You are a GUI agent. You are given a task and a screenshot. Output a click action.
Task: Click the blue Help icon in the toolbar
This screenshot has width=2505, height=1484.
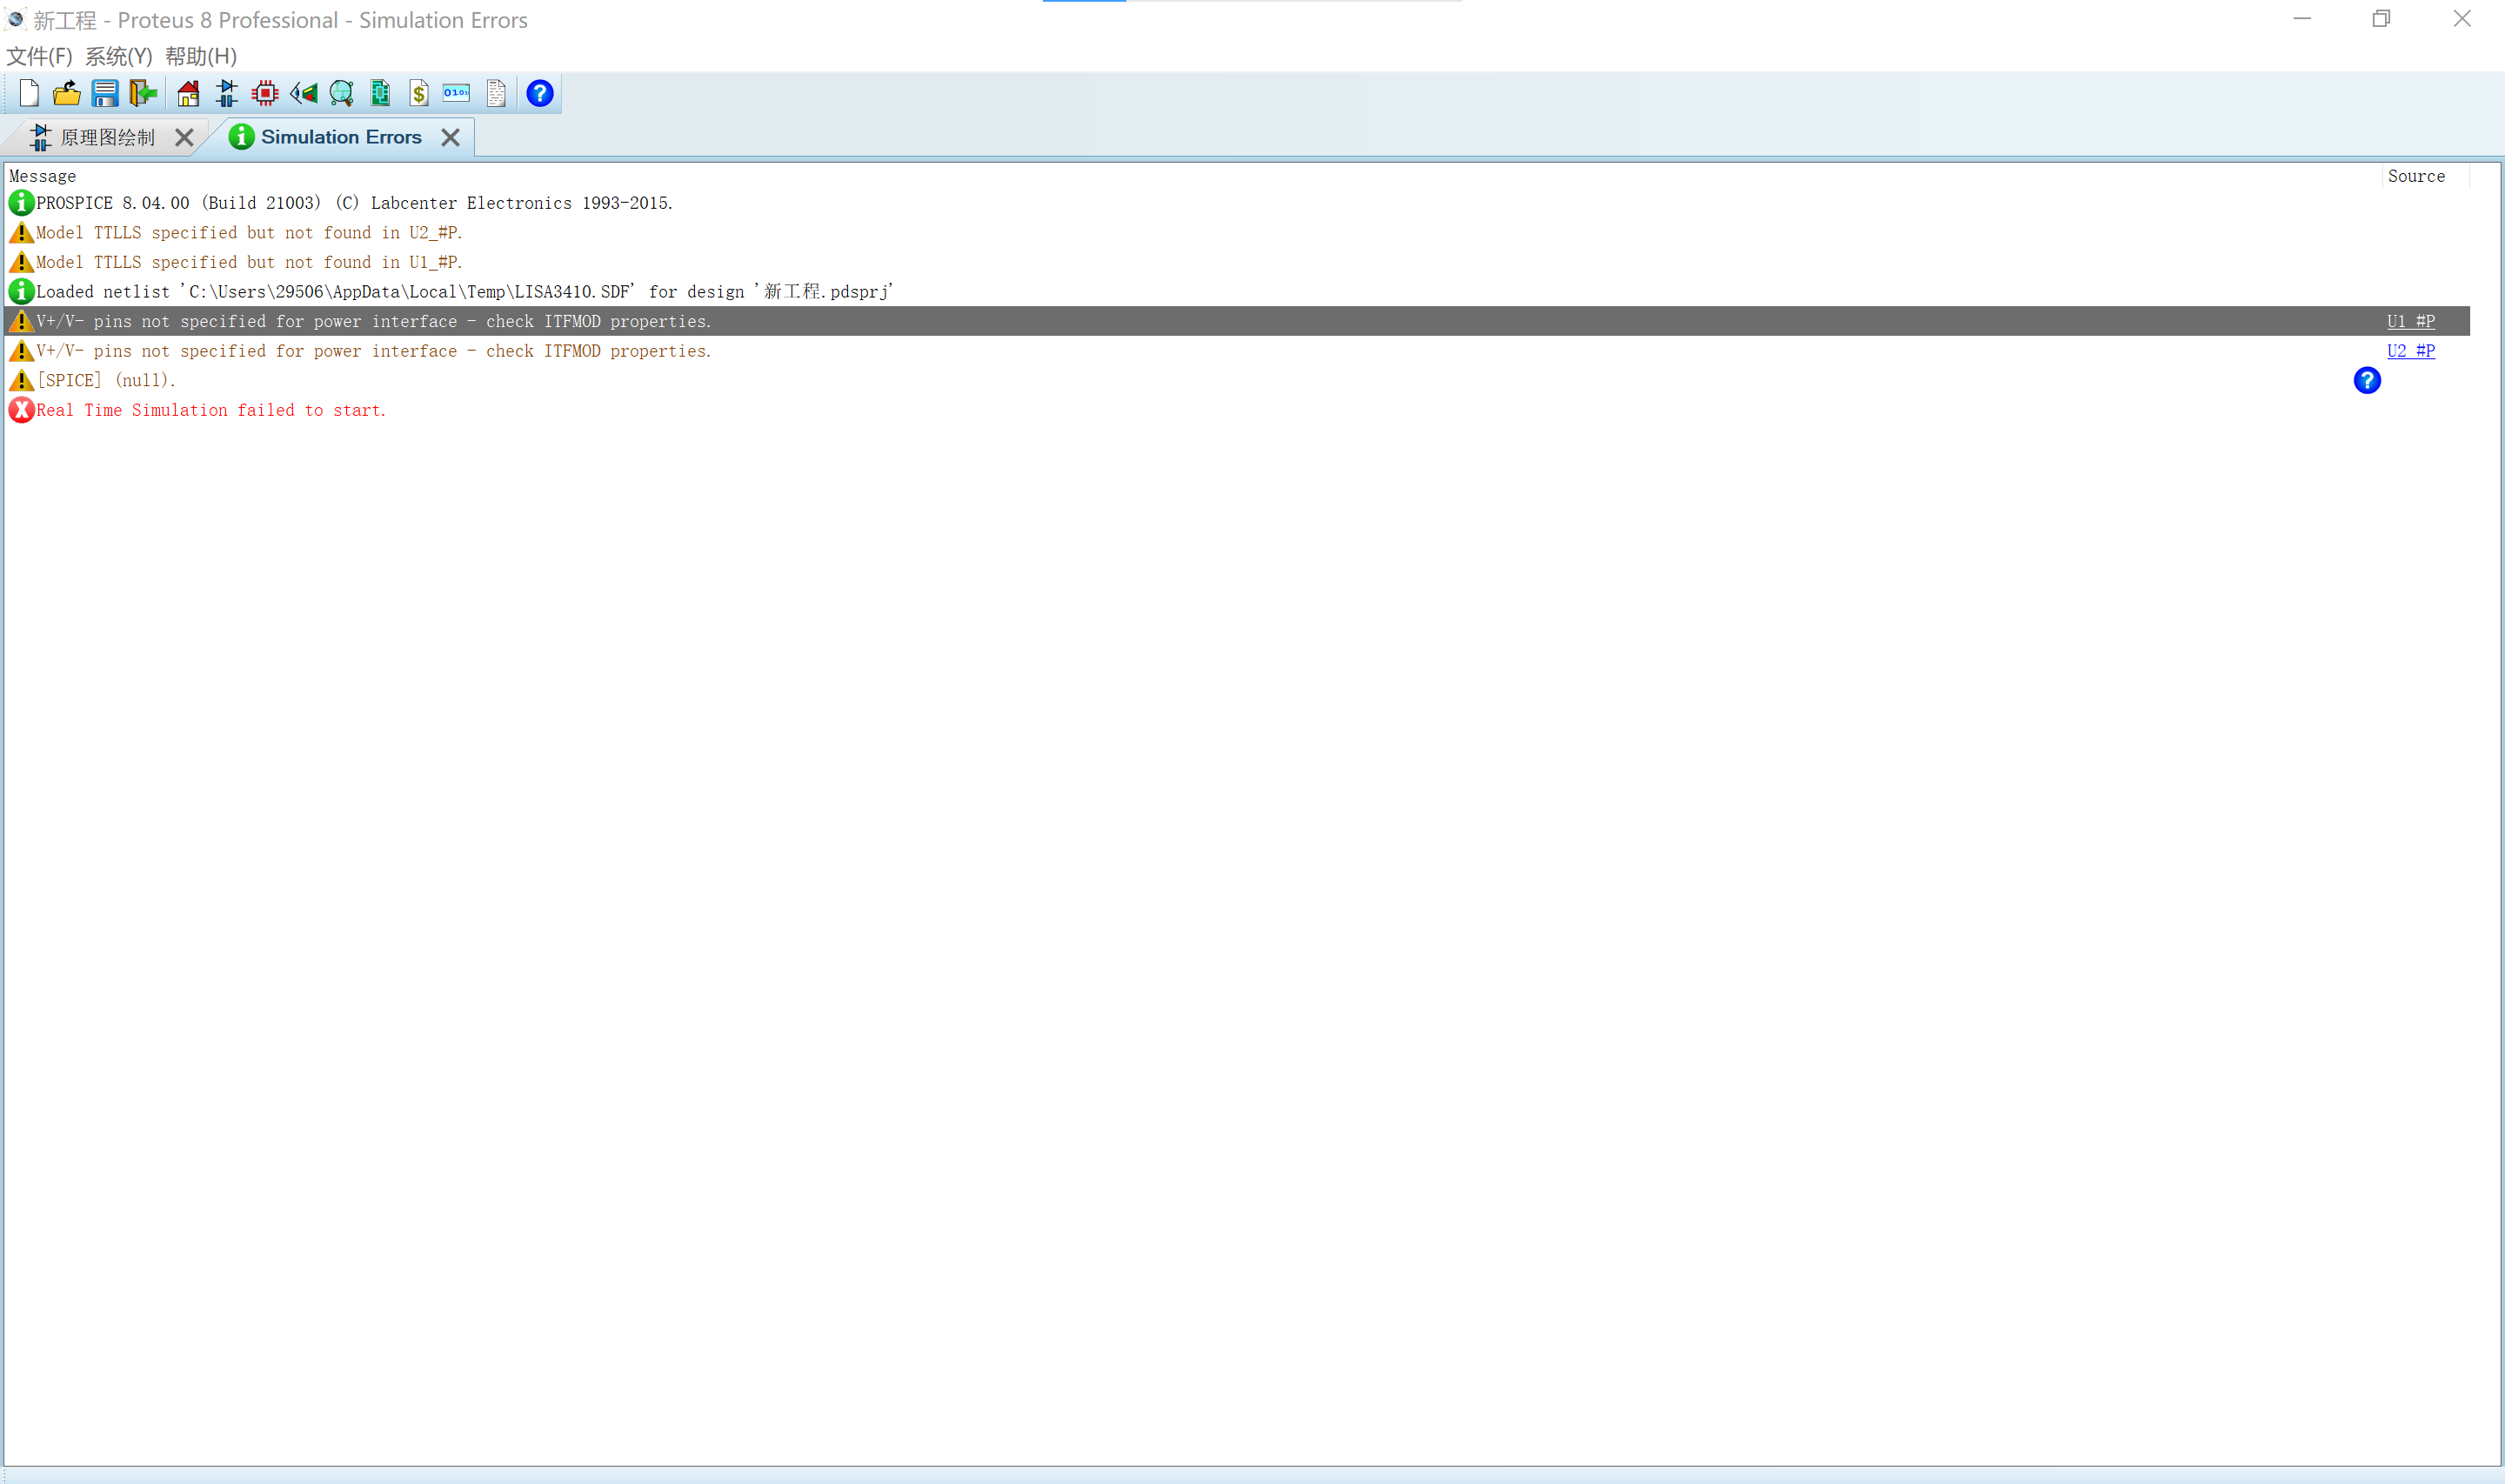540,93
